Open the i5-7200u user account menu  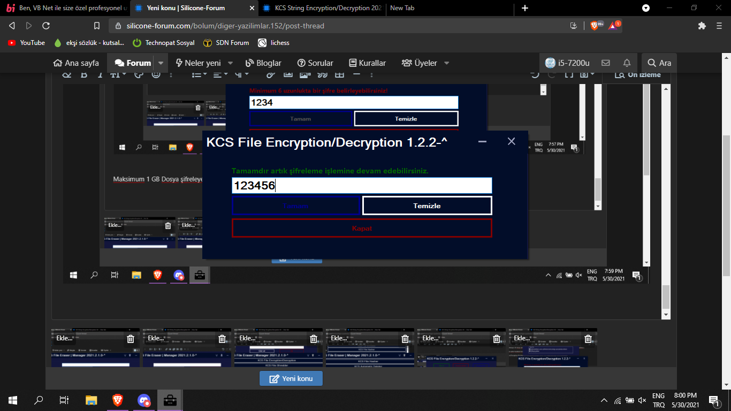pyautogui.click(x=567, y=63)
